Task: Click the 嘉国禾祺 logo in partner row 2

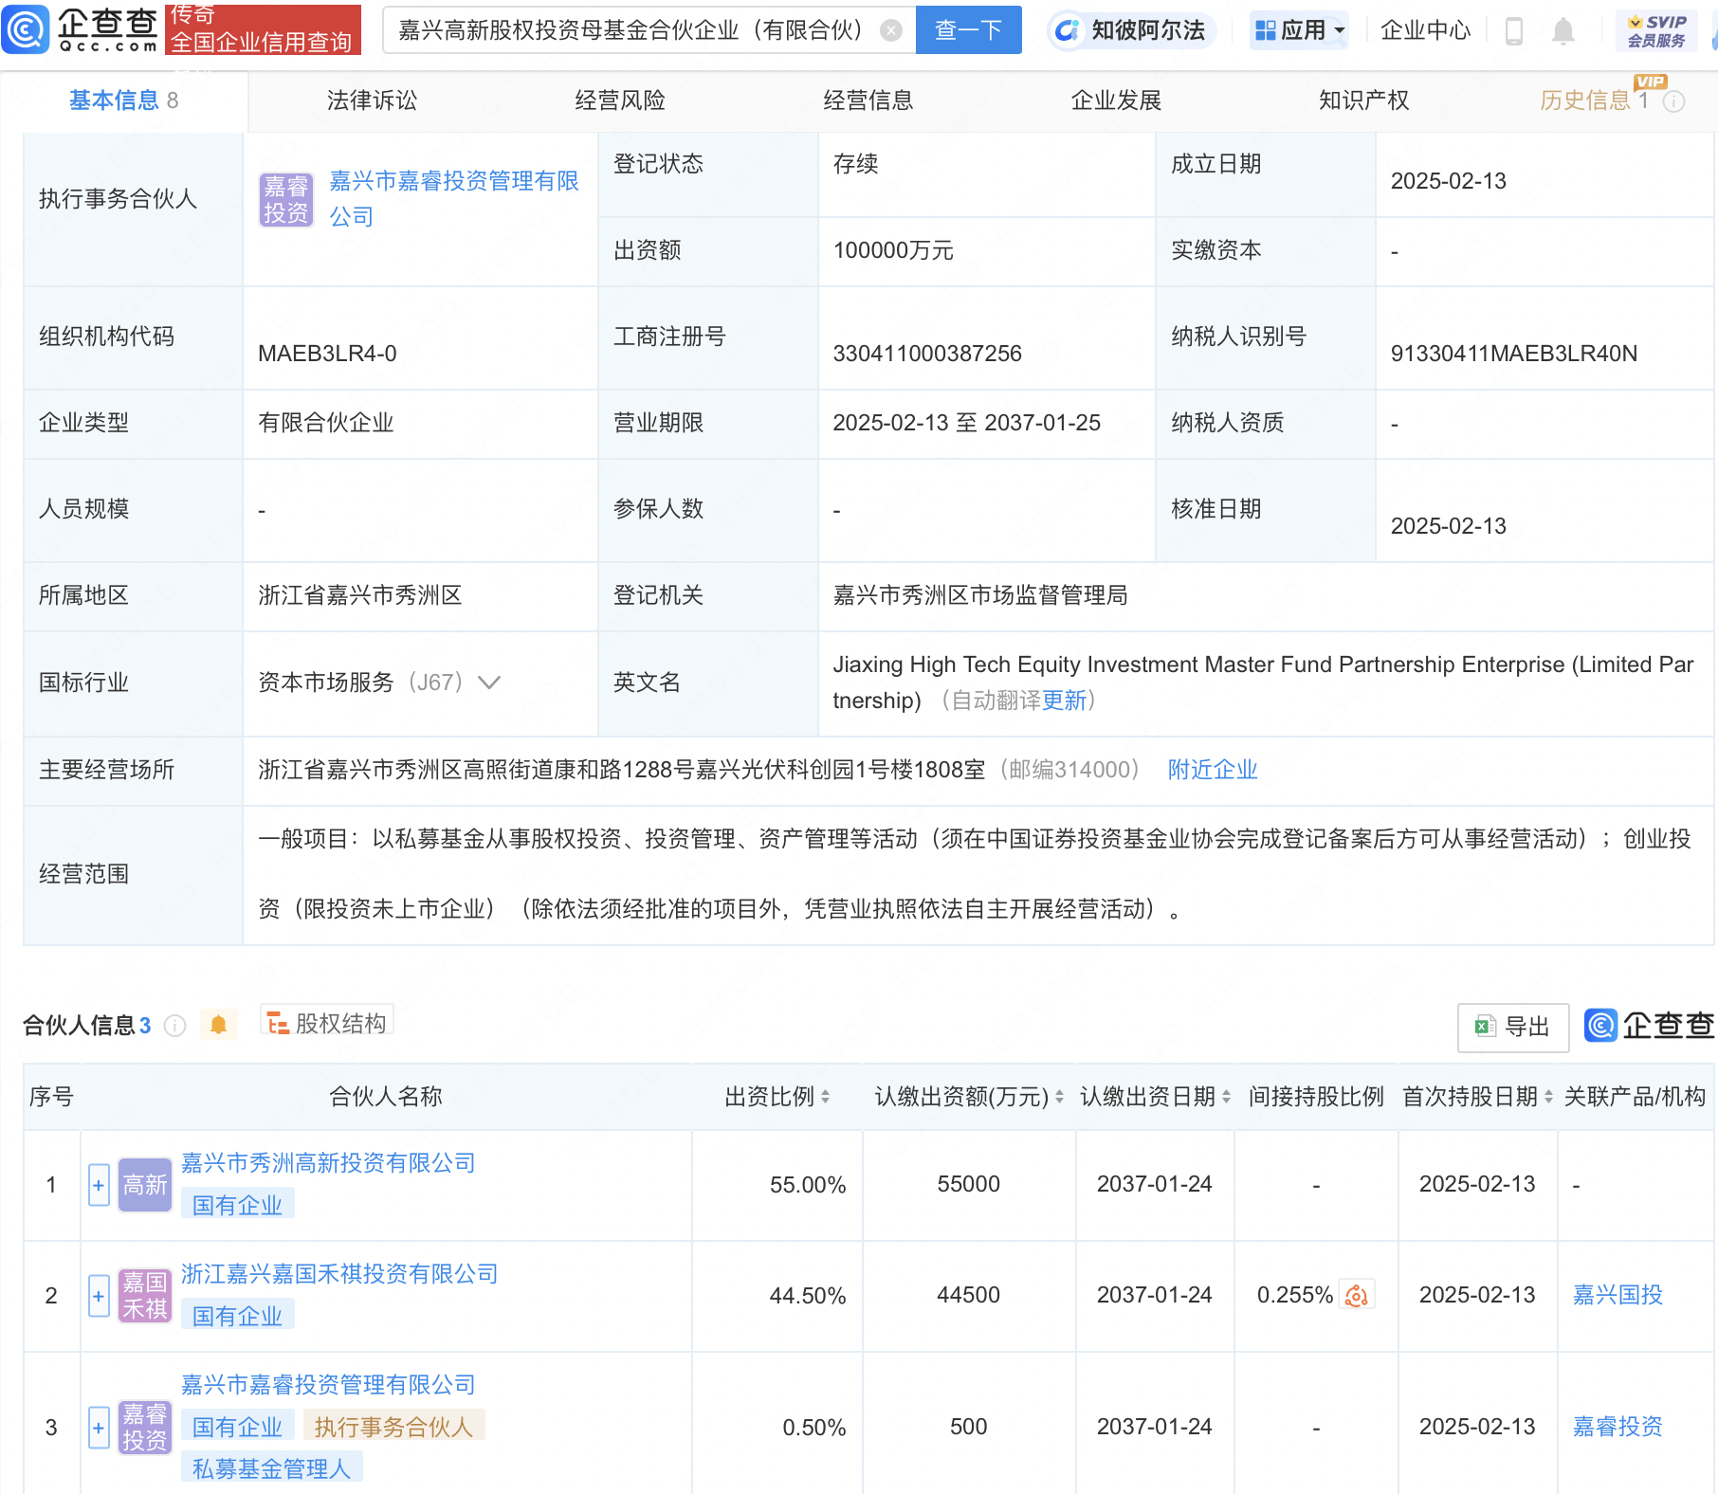Action: pyautogui.click(x=145, y=1296)
